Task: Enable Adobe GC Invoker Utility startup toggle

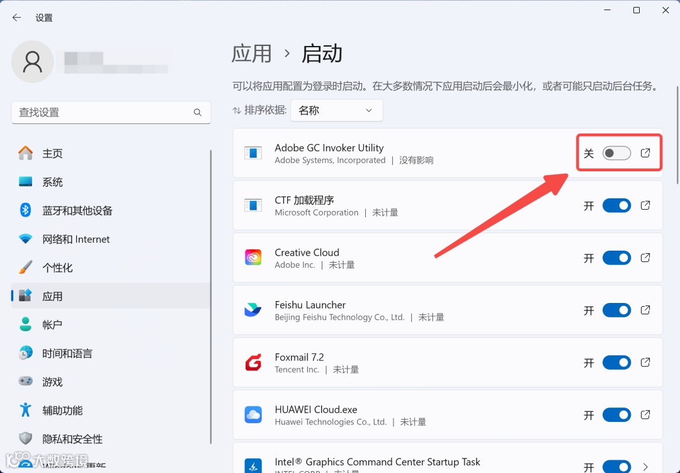Action: tap(616, 153)
